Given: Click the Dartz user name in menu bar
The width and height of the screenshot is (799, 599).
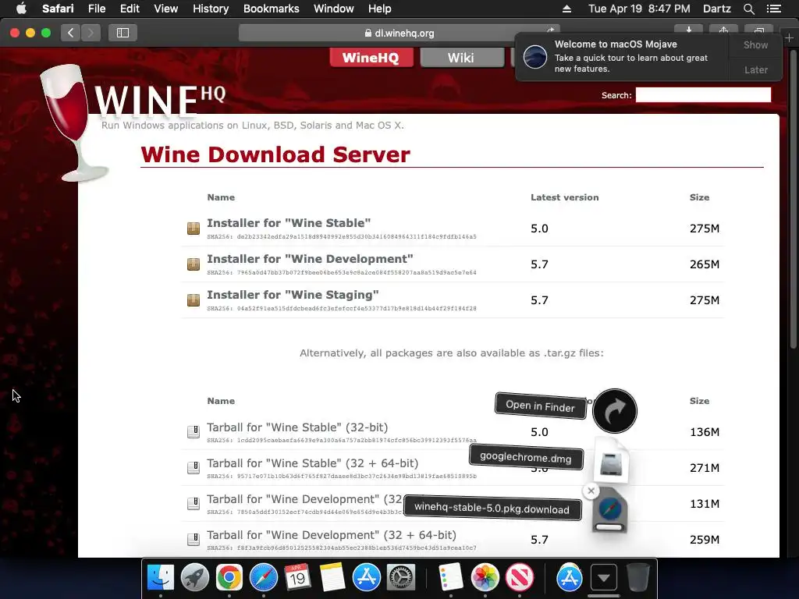Looking at the screenshot, I should click(x=716, y=9).
